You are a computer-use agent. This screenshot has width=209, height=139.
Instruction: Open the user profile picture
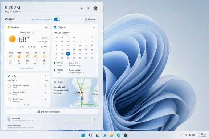tap(95, 8)
